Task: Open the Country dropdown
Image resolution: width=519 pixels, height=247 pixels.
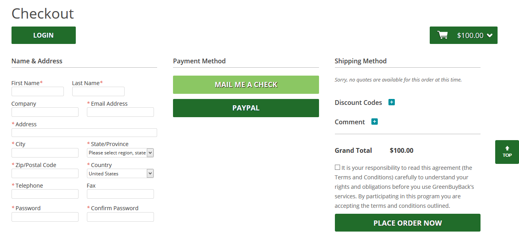Action: 120,173
